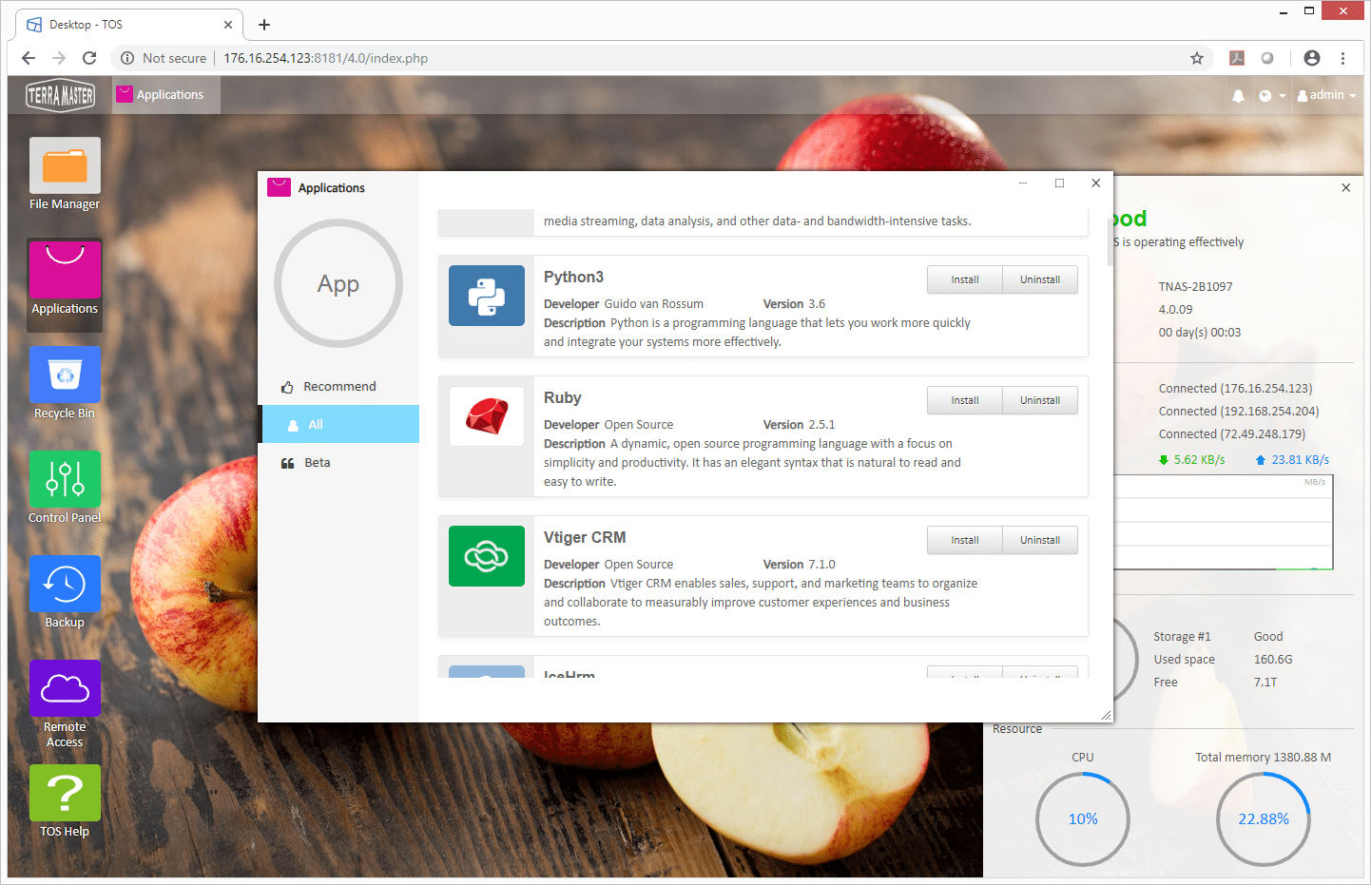Open TOS Help desktop icon
This screenshot has width=1371, height=885.
click(x=65, y=802)
